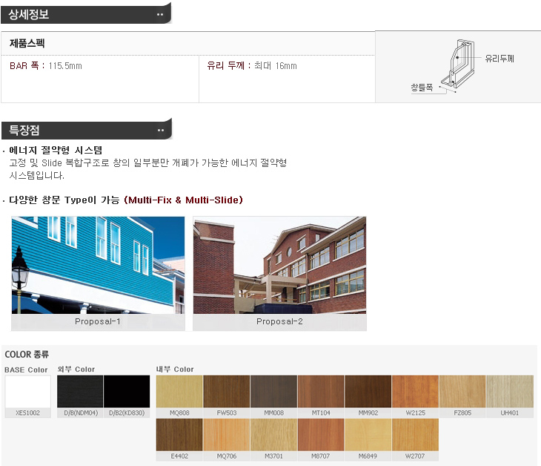The width and height of the screenshot is (541, 466).
Task: Select the D/B2(KD830) black color swatch
Action: tap(127, 391)
